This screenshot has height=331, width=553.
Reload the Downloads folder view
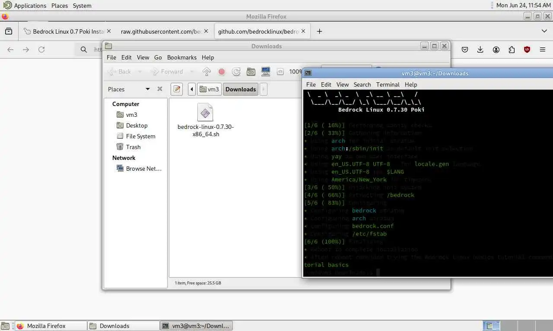(x=236, y=72)
